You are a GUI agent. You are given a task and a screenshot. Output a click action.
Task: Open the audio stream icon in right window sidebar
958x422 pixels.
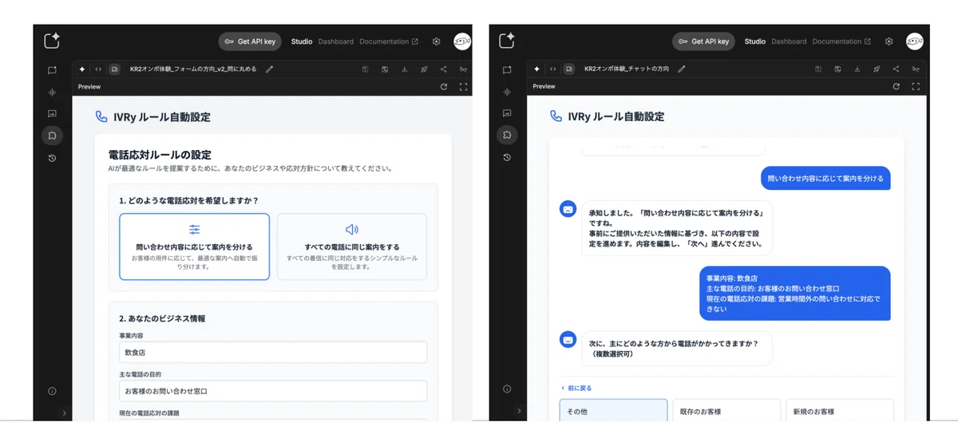point(506,93)
